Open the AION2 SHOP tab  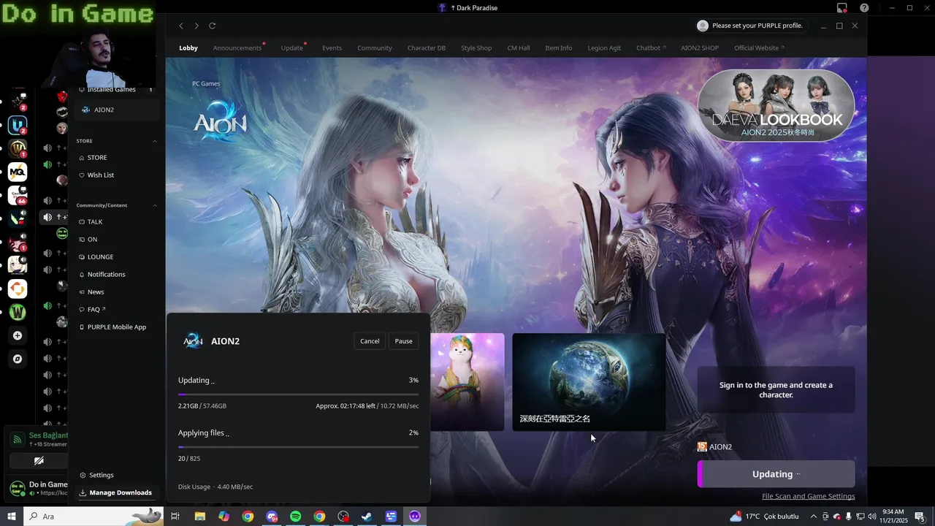pos(700,48)
